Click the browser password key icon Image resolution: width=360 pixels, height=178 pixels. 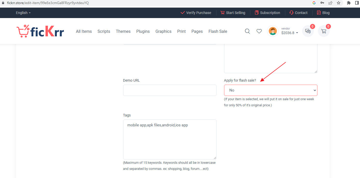[x=322, y=3]
